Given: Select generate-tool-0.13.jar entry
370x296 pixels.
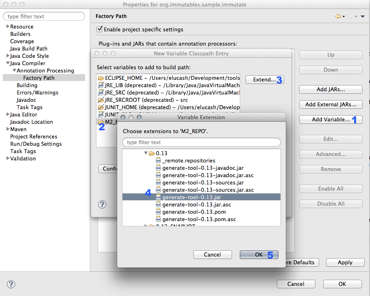Looking at the screenshot, I should pyautogui.click(x=201, y=197).
